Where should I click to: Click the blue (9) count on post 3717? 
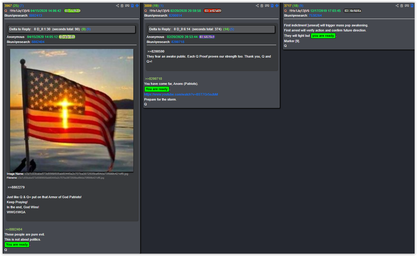click(301, 6)
